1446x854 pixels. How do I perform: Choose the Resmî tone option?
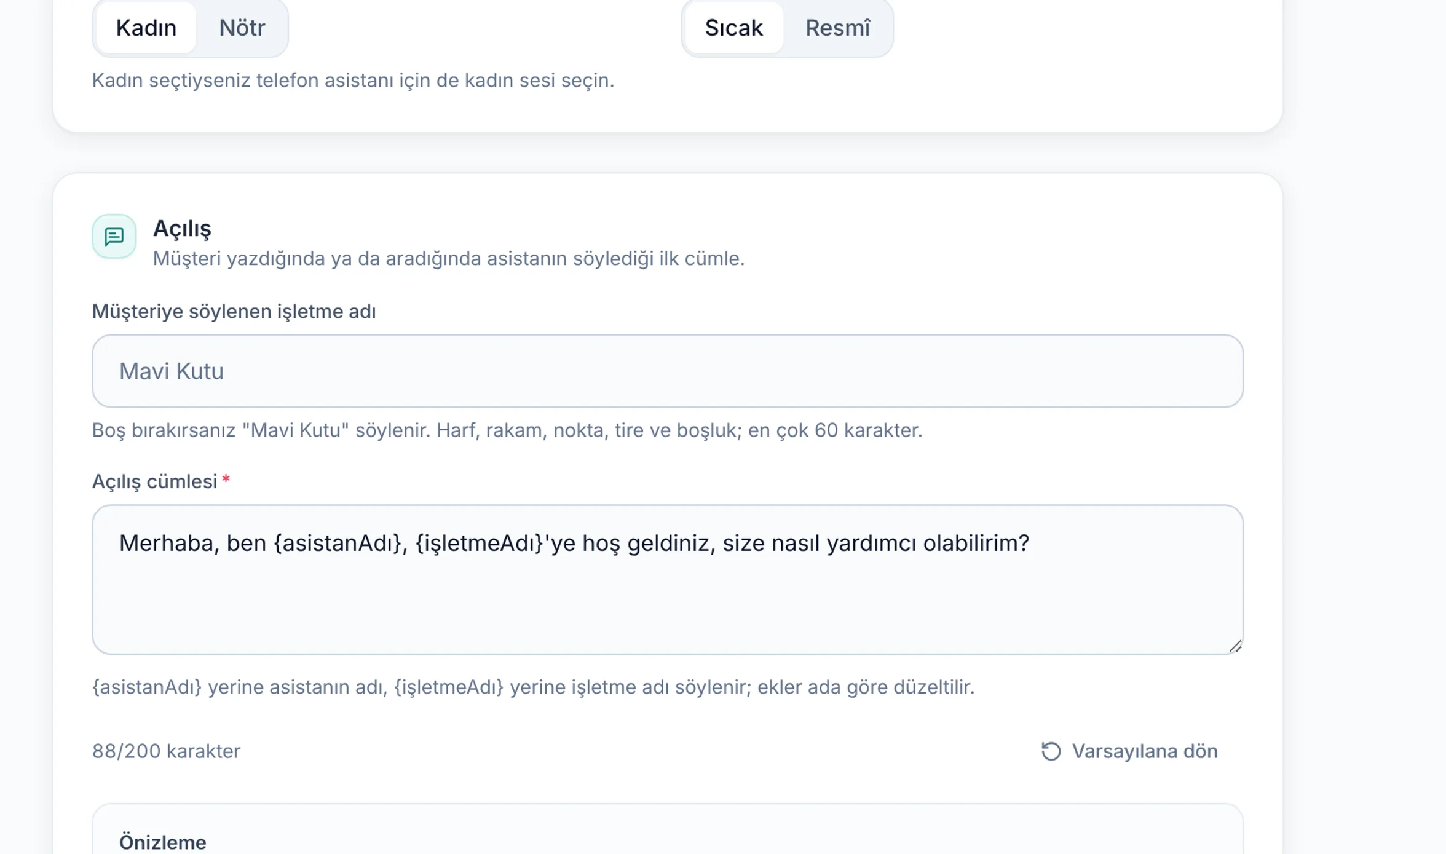coord(838,28)
